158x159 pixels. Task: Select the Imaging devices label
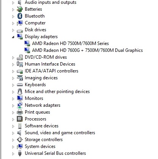41,78
